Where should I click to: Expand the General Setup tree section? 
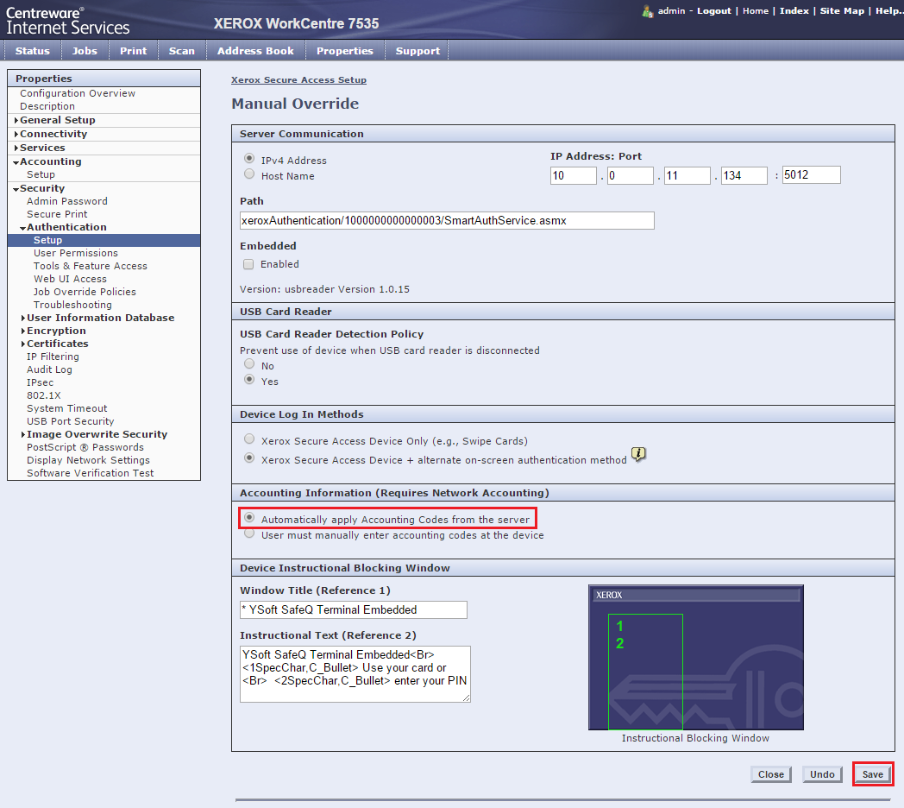point(16,120)
